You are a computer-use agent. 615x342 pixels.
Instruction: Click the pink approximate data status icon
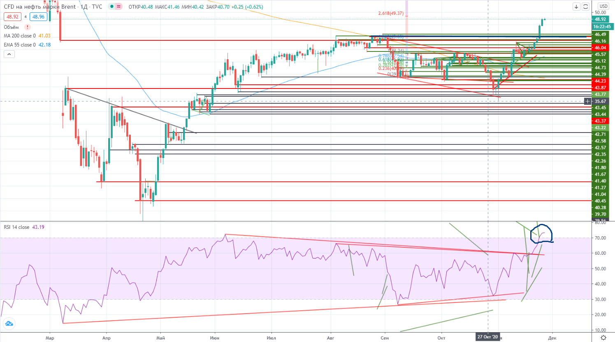point(119,7)
